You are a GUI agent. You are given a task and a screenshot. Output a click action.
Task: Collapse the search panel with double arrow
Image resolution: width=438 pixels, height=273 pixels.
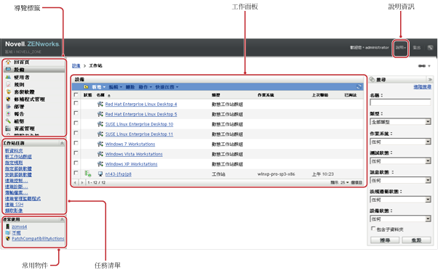coord(430,79)
